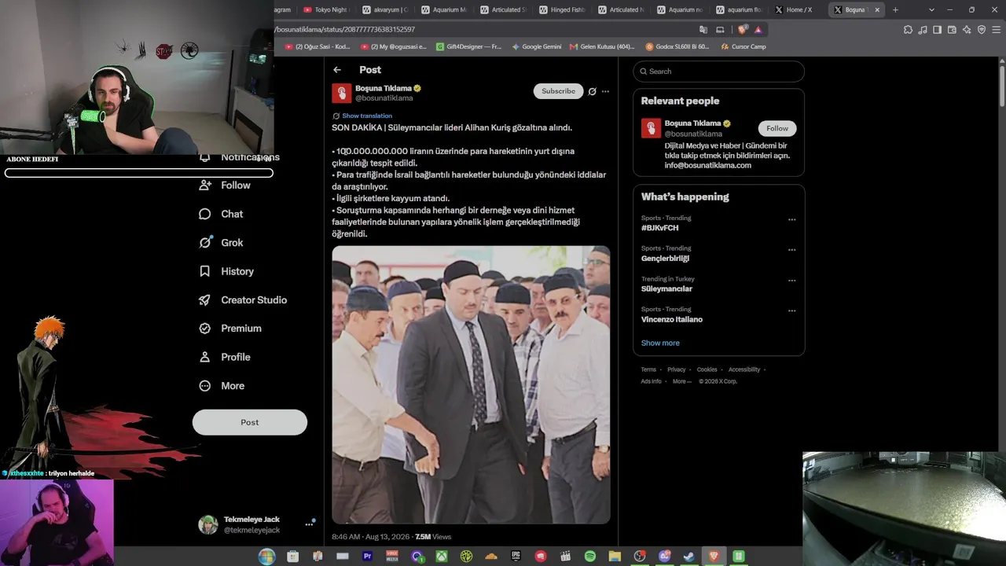Open the #BJKvFCH trending topic
This screenshot has width=1006, height=566.
(659, 228)
